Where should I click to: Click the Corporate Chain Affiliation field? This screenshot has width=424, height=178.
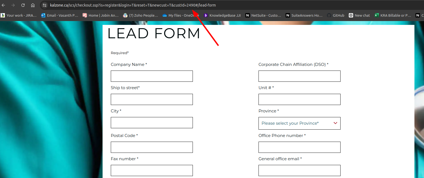(x=299, y=76)
